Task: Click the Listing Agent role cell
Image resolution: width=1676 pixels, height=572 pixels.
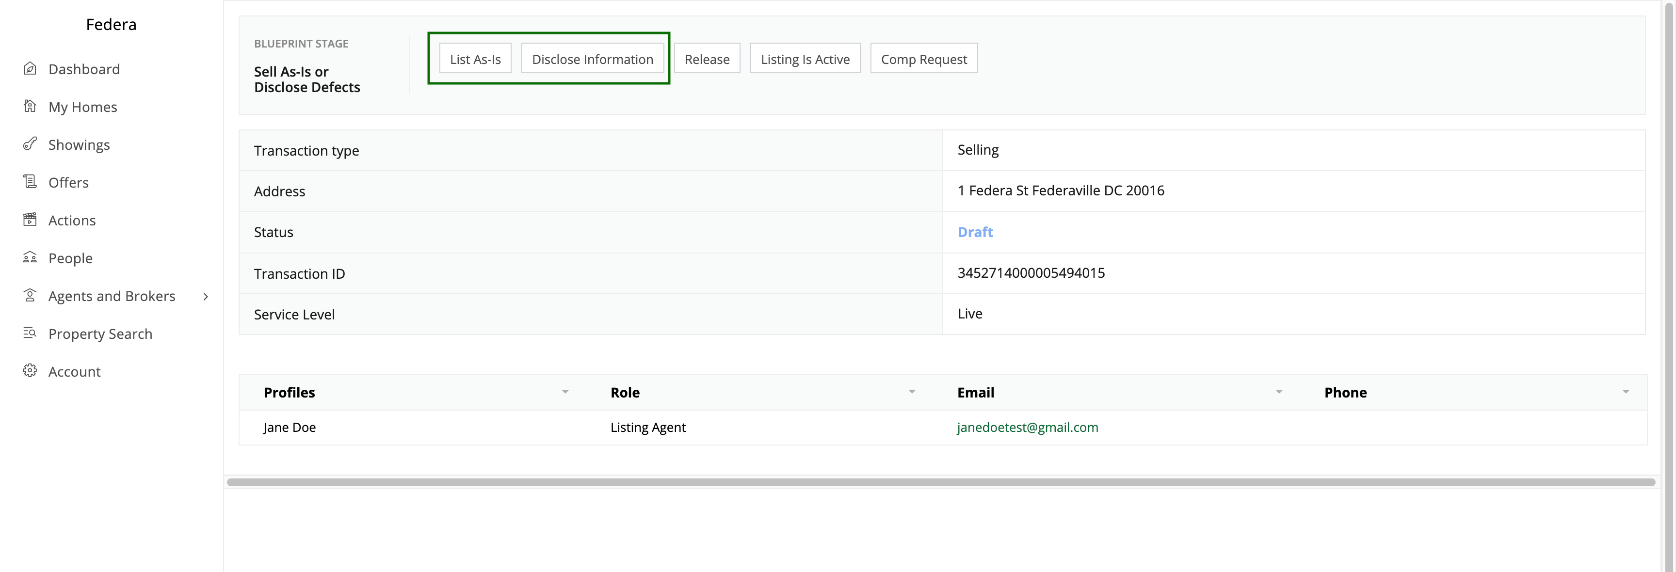Action: pyautogui.click(x=648, y=427)
